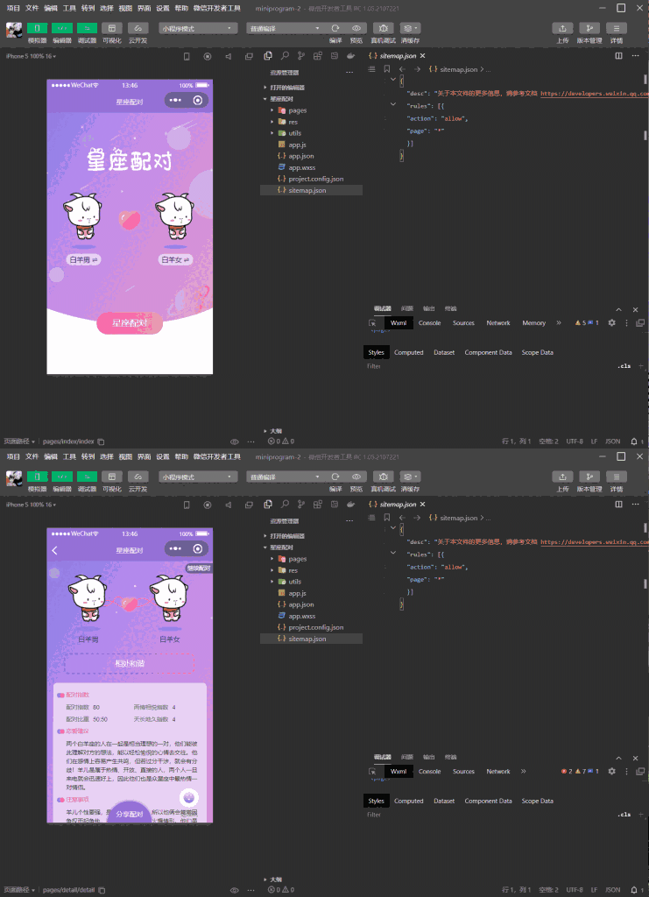The width and height of the screenshot is (649, 897).
Task: Toggle .cls in the index-page window
Action: (x=624, y=366)
